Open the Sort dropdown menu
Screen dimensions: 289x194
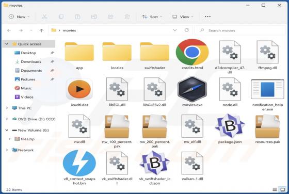pyautogui.click(x=152, y=17)
